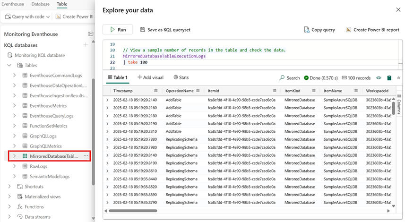405x222 pixels.
Task: Click the Copy query icon
Action: click(x=306, y=30)
